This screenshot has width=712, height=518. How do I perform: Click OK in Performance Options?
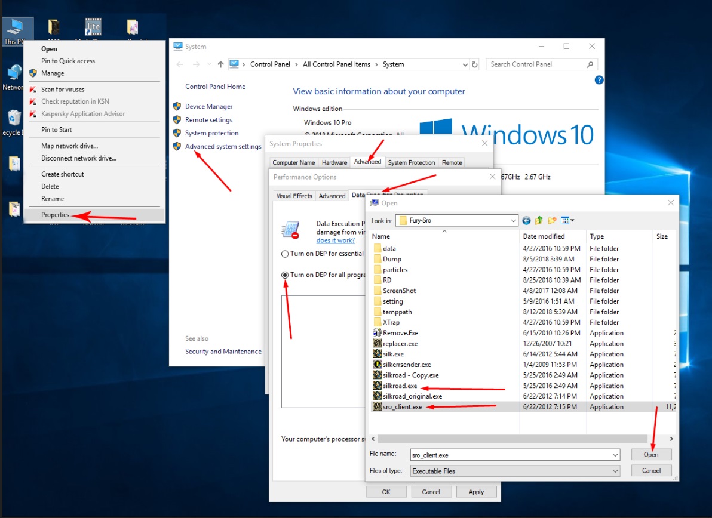pyautogui.click(x=386, y=492)
